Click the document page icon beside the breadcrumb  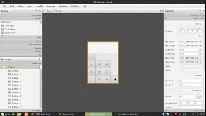click(161, 11)
